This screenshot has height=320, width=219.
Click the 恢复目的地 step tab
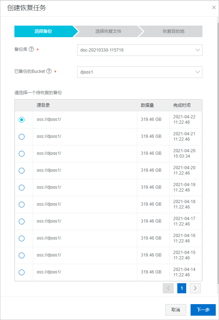[173, 31]
